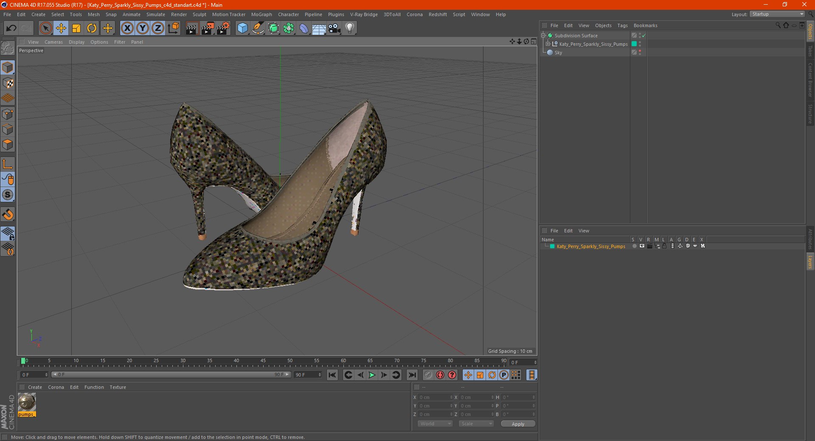Add a Cube primitive object
815x441 pixels.
pyautogui.click(x=242, y=28)
